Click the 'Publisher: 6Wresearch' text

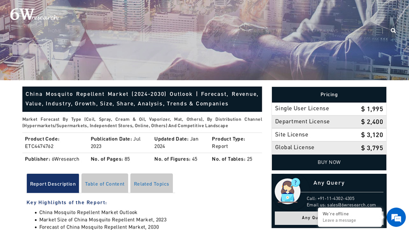pos(52,159)
